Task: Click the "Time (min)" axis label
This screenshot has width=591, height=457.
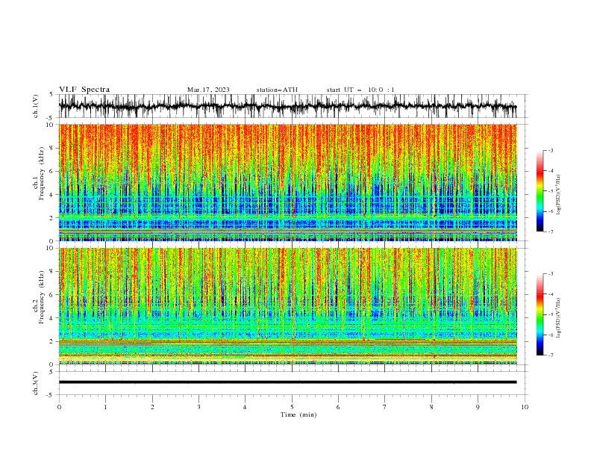Action: pos(298,414)
